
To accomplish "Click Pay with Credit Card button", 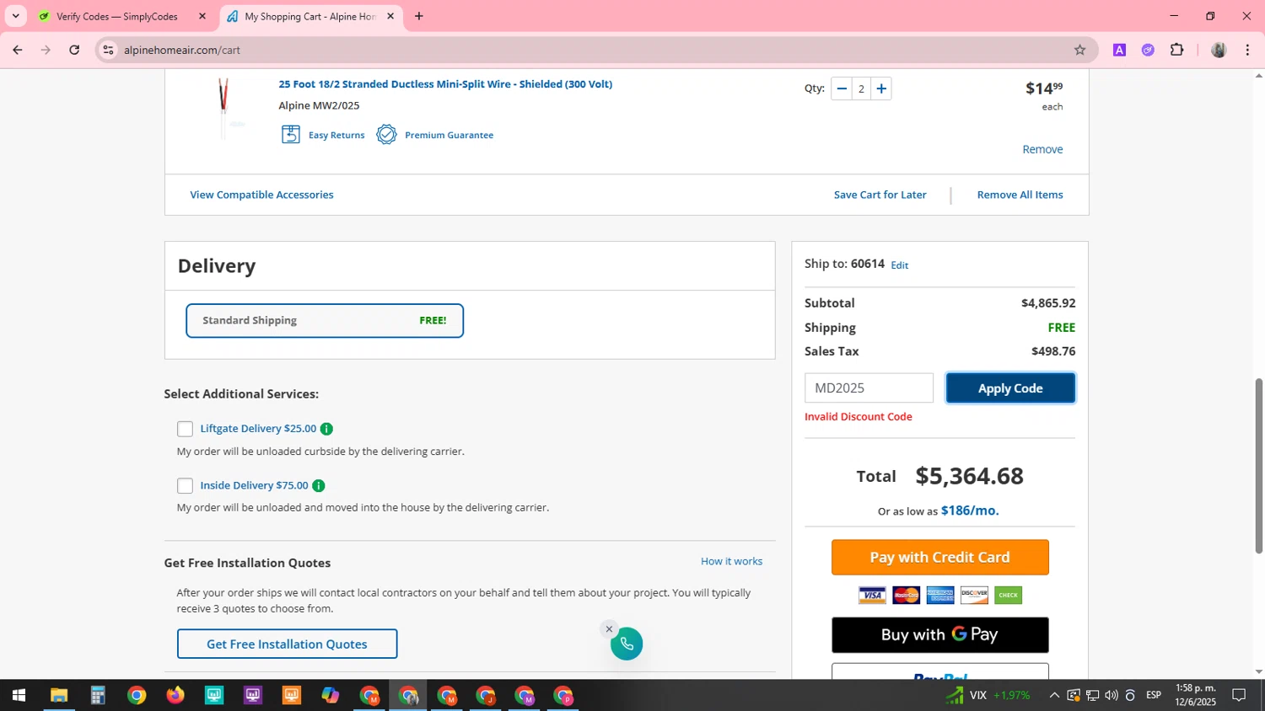I will tap(940, 558).
